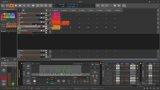Viewport: 160px width, 90px height.
Task: Arm record on the Polymer track
Action: click(x=41, y=18)
